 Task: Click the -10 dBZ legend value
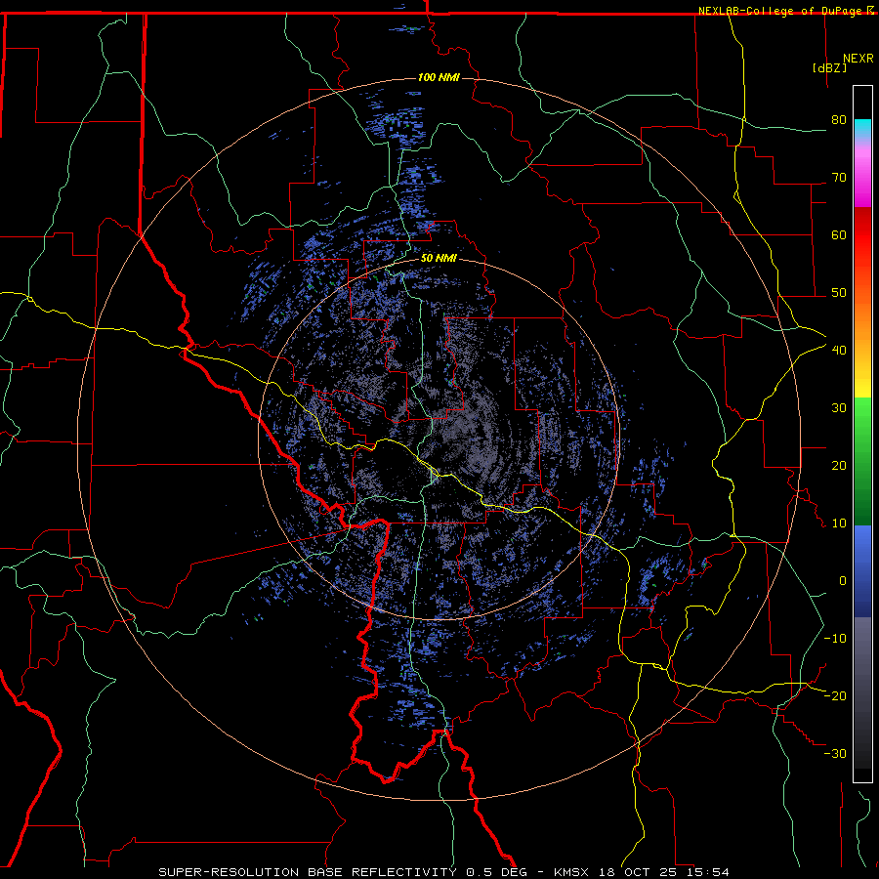coord(835,639)
